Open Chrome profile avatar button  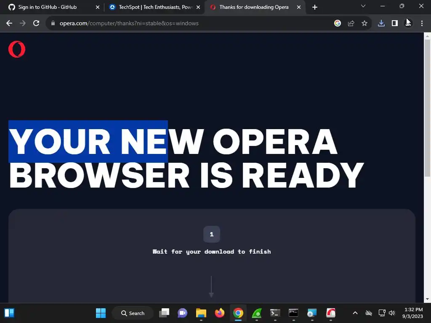(x=408, y=24)
